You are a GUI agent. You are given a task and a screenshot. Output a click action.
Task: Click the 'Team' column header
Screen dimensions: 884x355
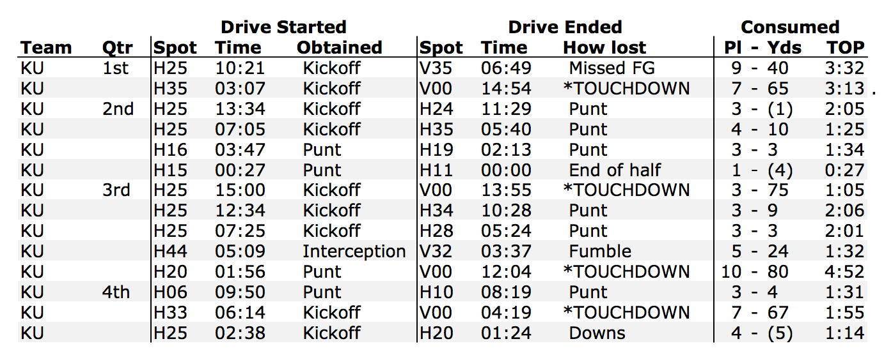click(x=46, y=48)
